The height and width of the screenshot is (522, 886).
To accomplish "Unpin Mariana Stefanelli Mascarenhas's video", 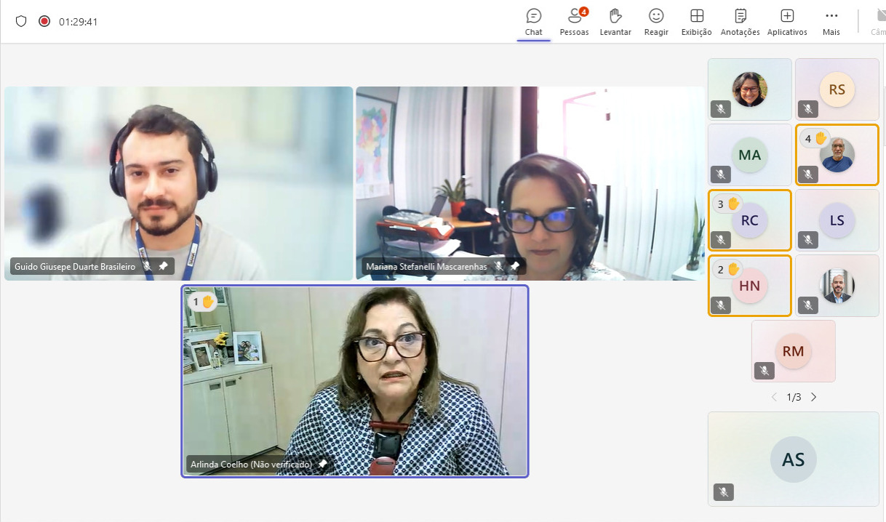I will click(514, 267).
